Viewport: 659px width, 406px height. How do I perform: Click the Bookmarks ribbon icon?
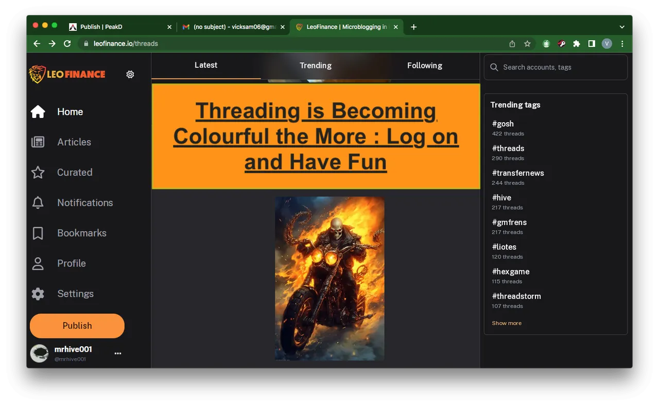coord(38,233)
